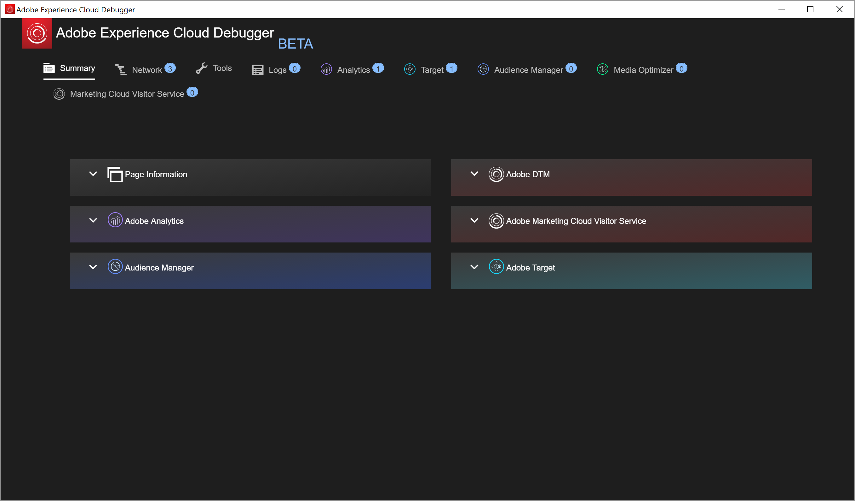
Task: Click the Page Information windows icon
Action: (x=115, y=174)
